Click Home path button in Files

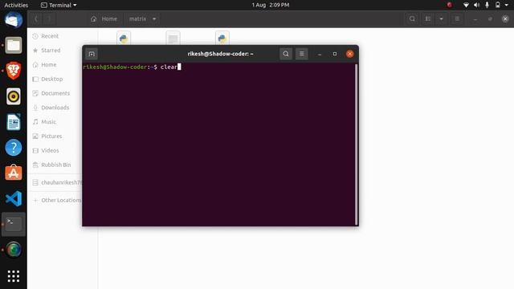coord(104,19)
